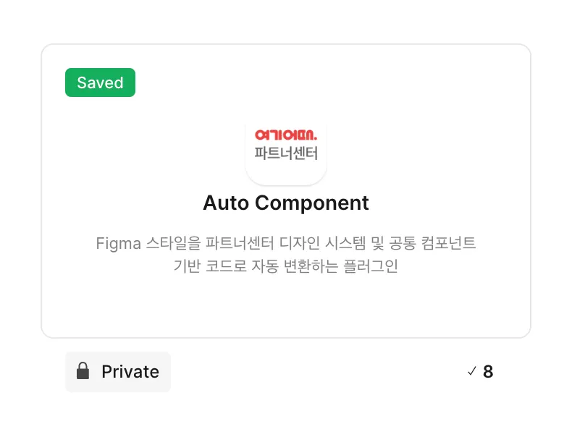Open the 여기어때 파트너센터 plugin icon

point(286,150)
